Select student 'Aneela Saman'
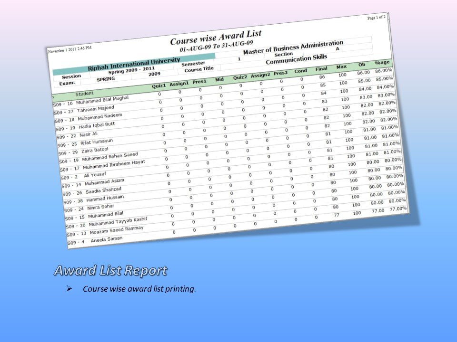The width and height of the screenshot is (457, 342). pos(107,239)
